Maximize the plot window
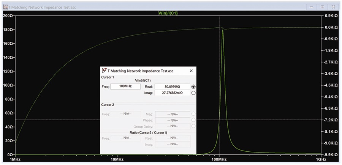 pyautogui.click(x=322, y=7)
